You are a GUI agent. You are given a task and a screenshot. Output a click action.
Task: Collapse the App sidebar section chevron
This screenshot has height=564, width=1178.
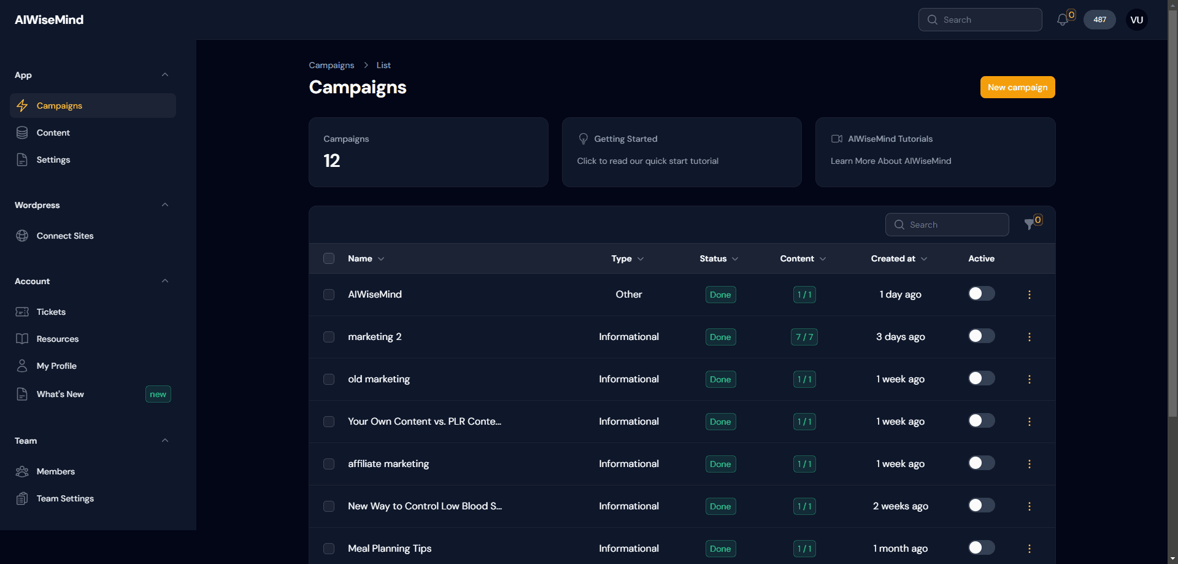[165, 75]
